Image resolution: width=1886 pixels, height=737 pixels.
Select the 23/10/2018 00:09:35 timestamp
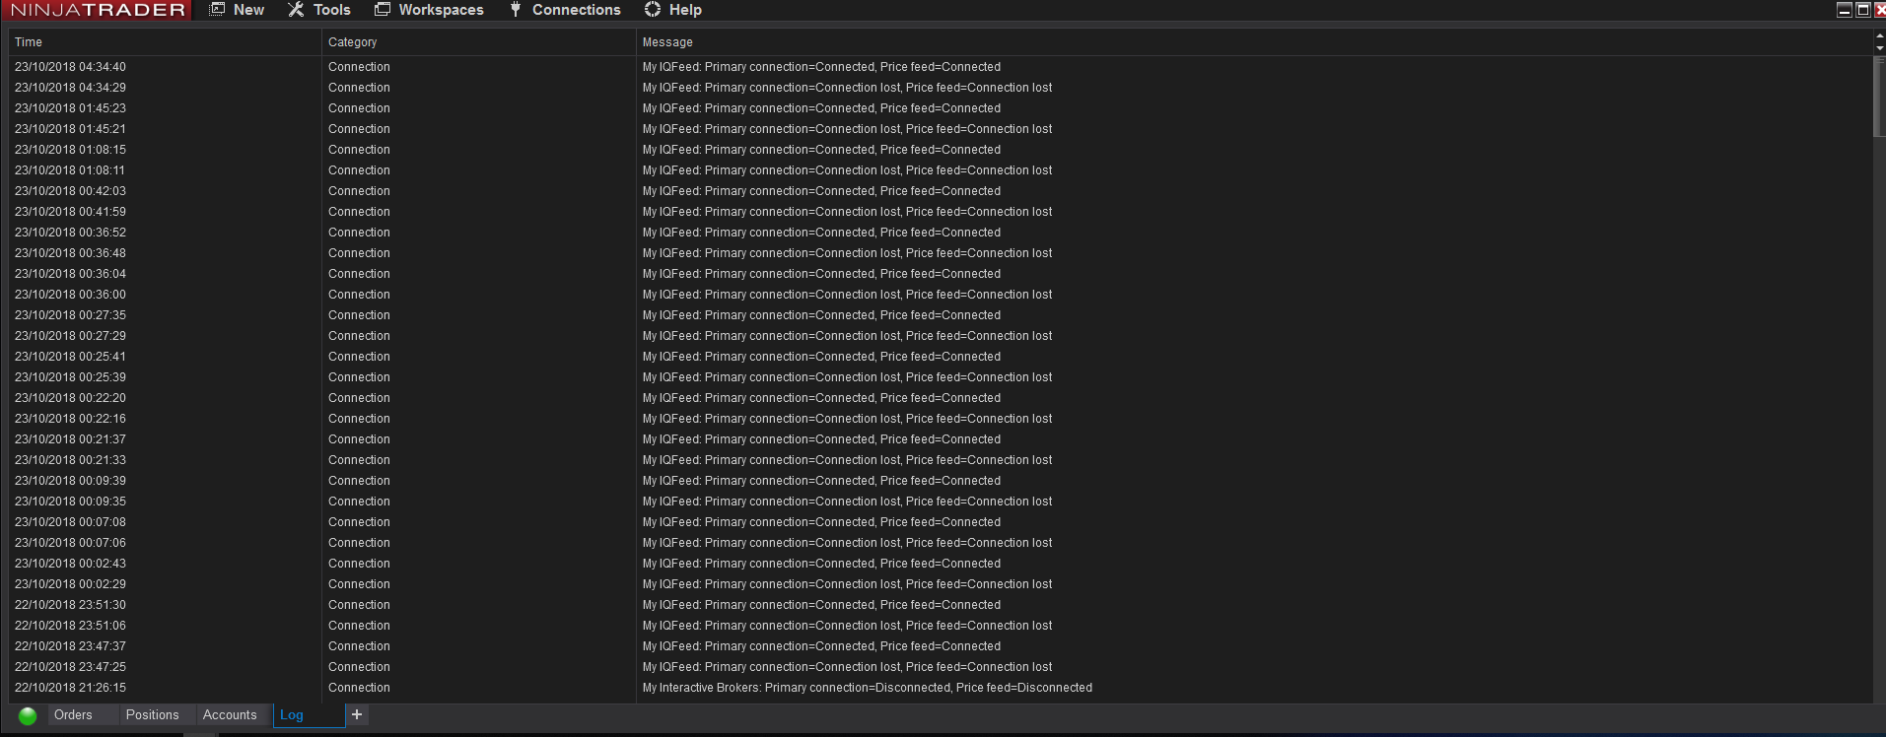point(70,502)
